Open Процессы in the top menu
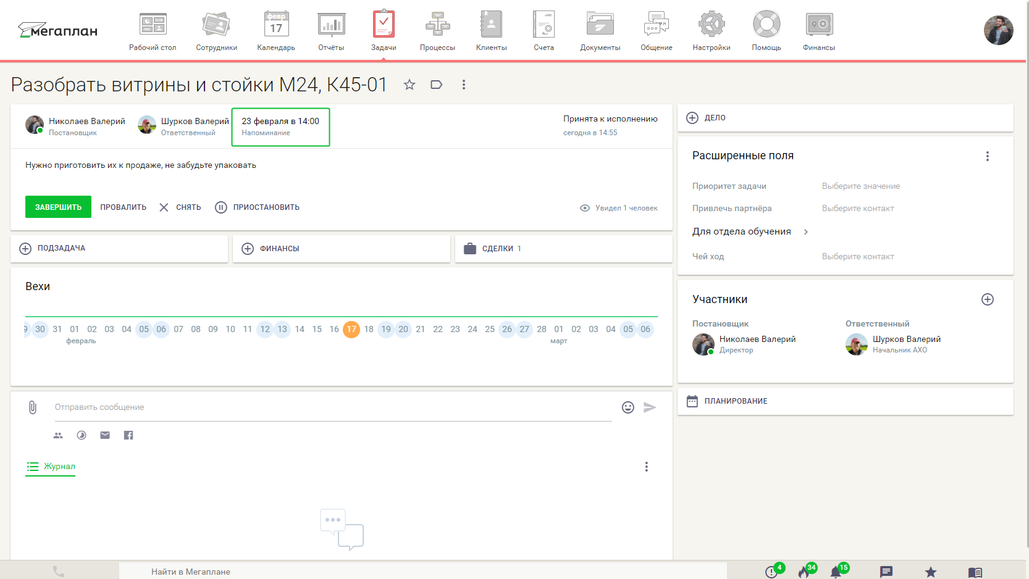Screen dimensions: 1029x579 pyautogui.click(x=437, y=31)
